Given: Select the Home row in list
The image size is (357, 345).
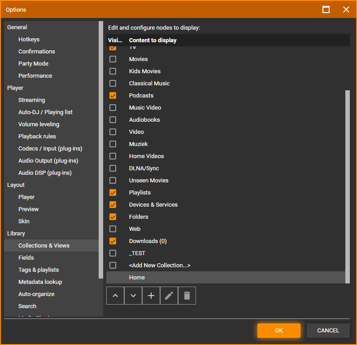Looking at the screenshot, I should [137, 278].
